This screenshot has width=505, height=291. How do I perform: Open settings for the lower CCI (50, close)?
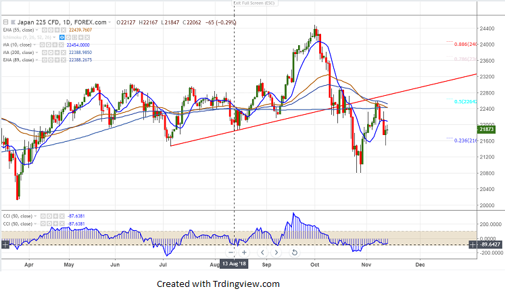[x=49, y=223]
